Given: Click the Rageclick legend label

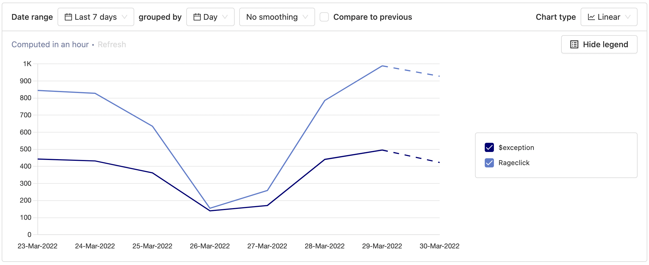Looking at the screenshot, I should pos(514,163).
